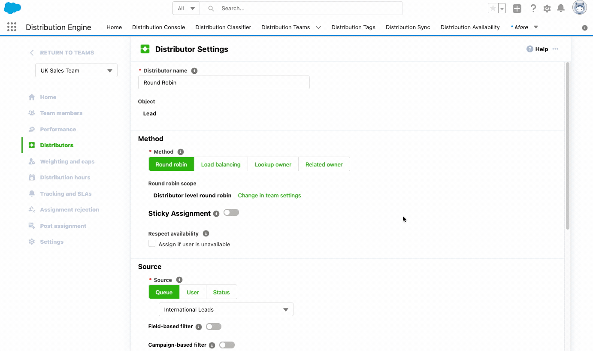Open the All search scope dropdown
The height and width of the screenshot is (351, 593).
click(x=186, y=8)
